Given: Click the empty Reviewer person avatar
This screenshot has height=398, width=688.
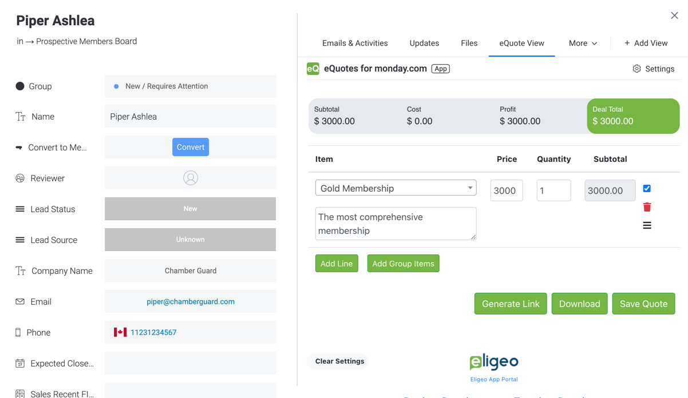Looking at the screenshot, I should pyautogui.click(x=191, y=178).
